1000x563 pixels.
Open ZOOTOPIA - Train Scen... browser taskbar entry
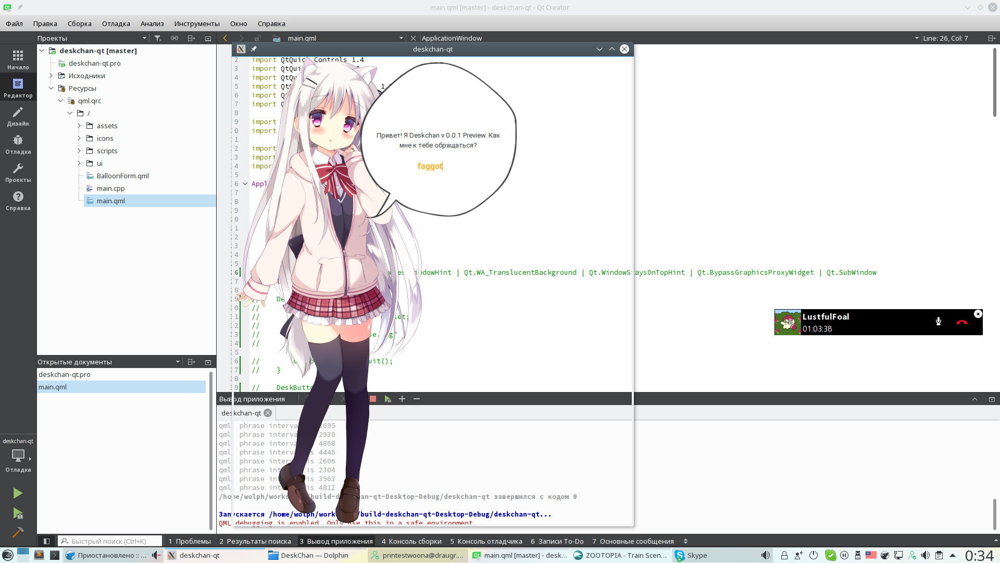pos(620,555)
